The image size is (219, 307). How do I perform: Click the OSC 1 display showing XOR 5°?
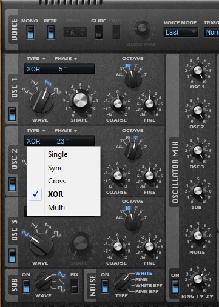tap(59, 69)
